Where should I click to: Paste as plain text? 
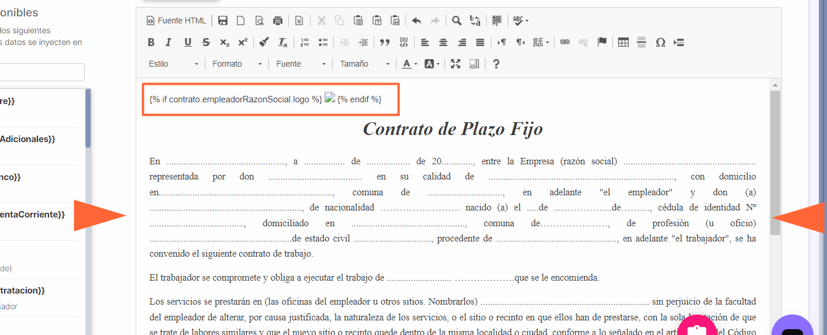pos(377,20)
